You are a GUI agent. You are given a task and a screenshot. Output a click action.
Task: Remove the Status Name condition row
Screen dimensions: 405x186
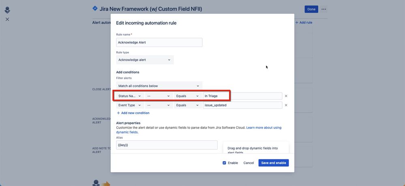pos(286,96)
